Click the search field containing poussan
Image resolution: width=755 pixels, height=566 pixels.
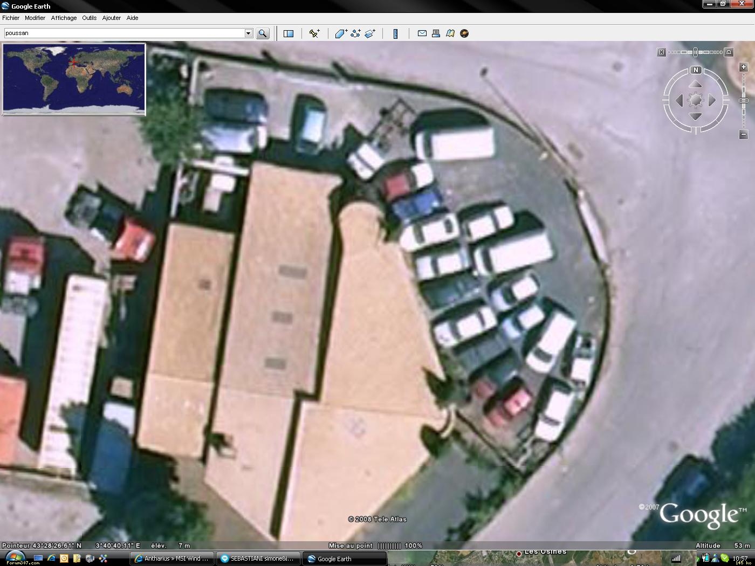coord(124,33)
